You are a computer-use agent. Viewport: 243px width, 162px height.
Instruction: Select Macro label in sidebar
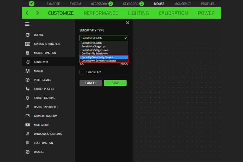(39, 71)
